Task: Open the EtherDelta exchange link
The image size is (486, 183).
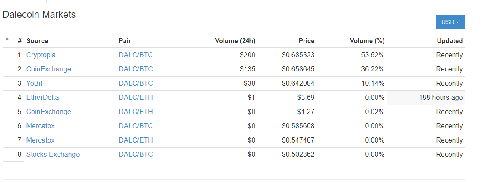Action: [42, 97]
